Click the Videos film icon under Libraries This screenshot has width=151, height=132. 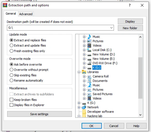click(89, 98)
